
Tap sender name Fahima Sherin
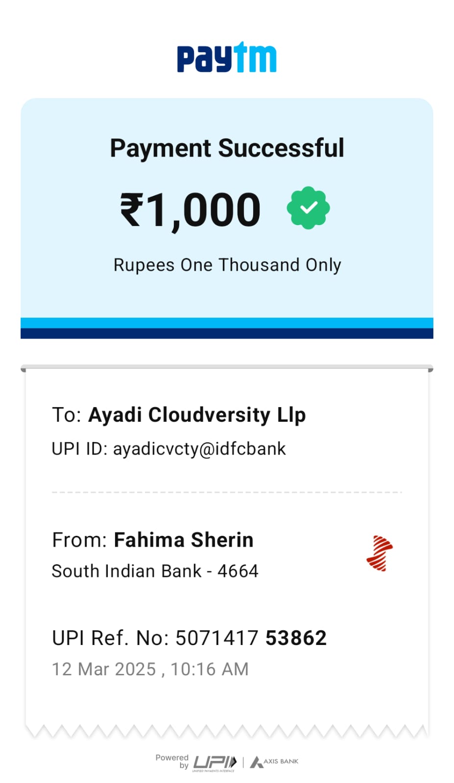pos(184,540)
